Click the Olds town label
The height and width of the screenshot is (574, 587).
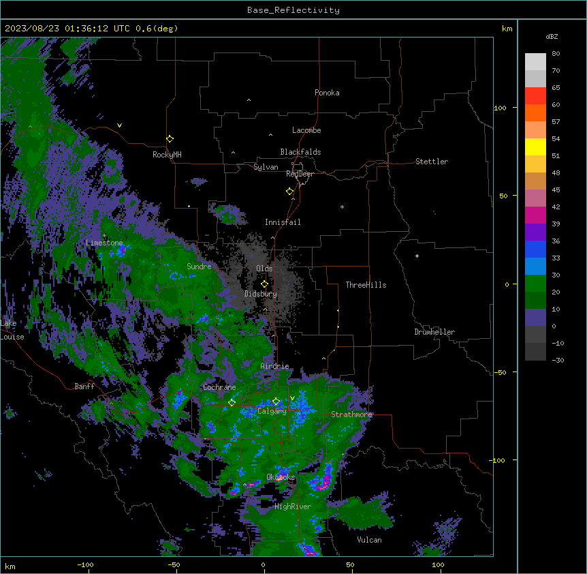click(x=264, y=269)
